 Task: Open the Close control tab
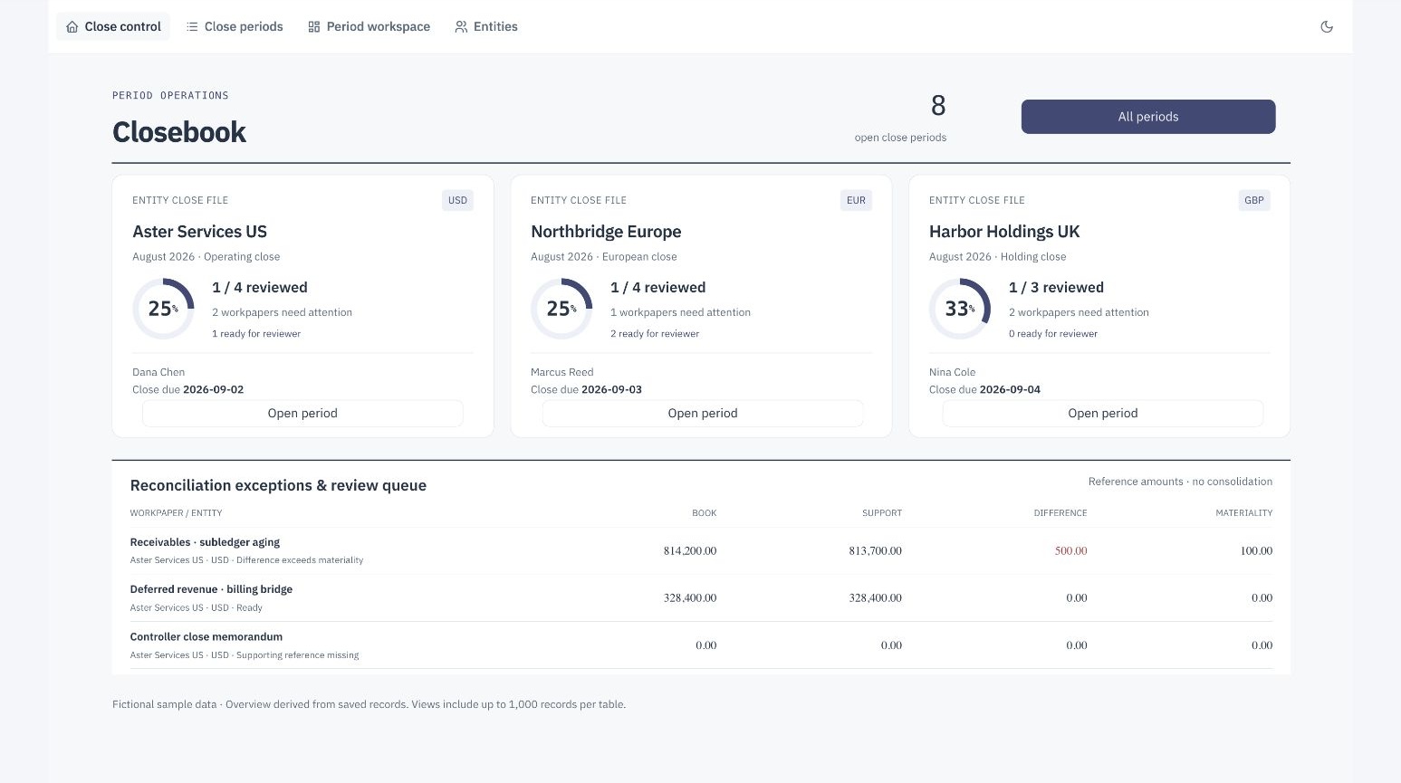coord(113,27)
